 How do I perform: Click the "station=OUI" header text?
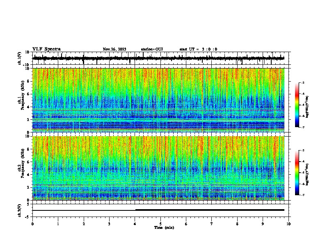[x=152, y=49]
